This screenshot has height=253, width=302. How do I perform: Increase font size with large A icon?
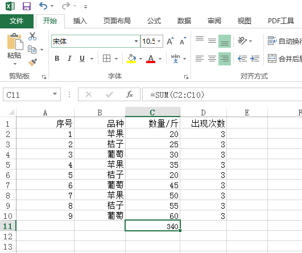(x=170, y=41)
